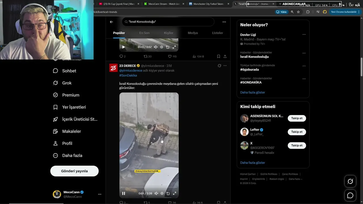Open the floating messages chat button
This screenshot has height=204, width=363.
[350, 195]
